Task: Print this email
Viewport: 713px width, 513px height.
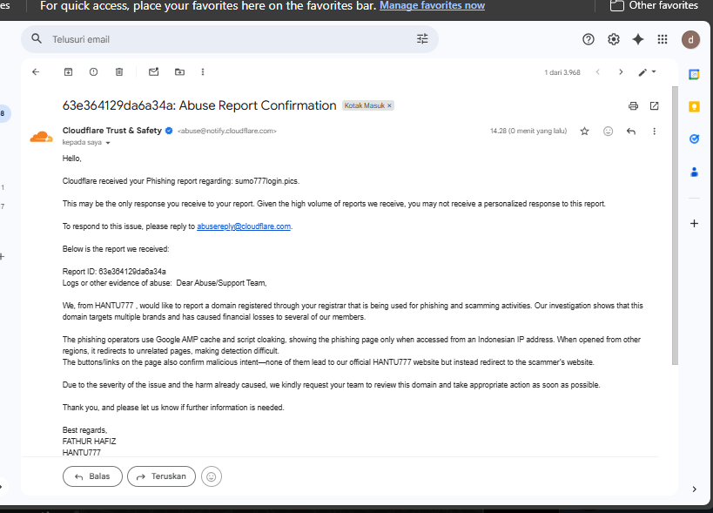Action: click(x=633, y=106)
